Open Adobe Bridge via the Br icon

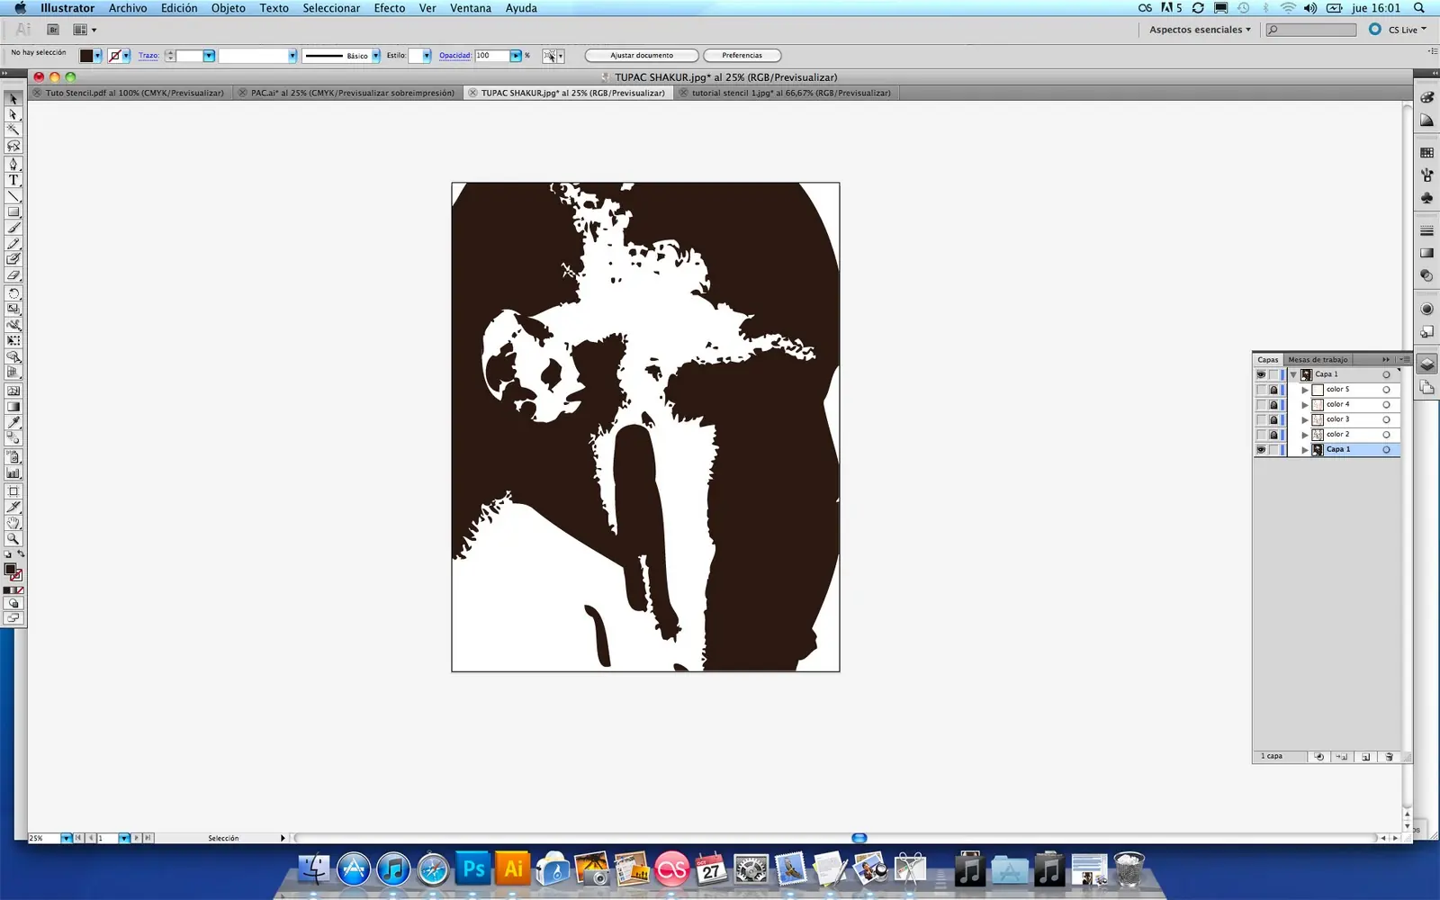(x=53, y=30)
